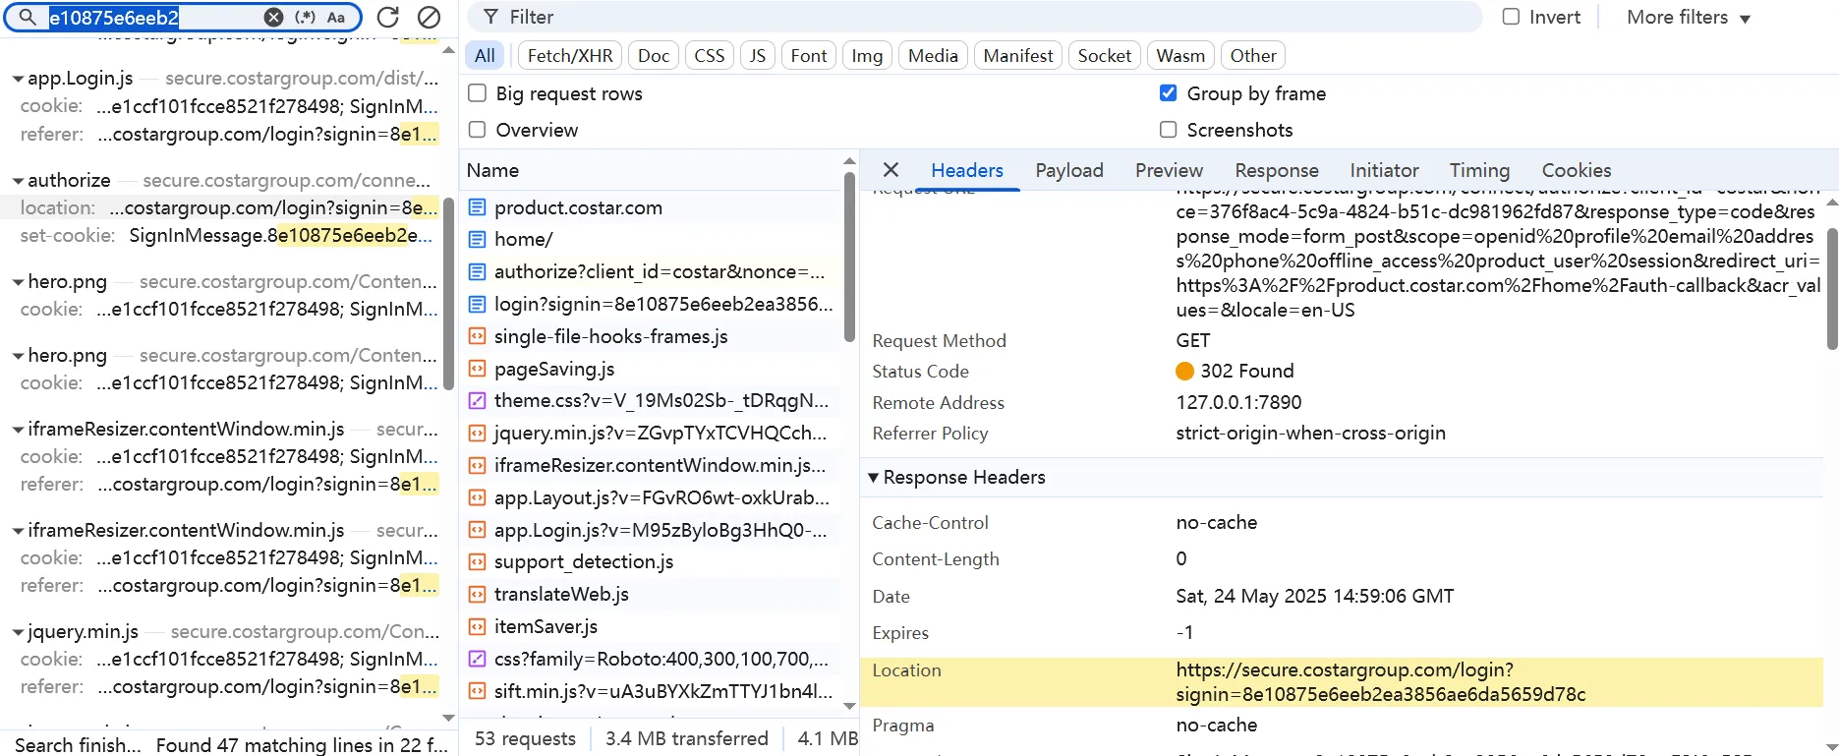
Task: Click script icon beside app.Login.js request
Action: [477, 530]
